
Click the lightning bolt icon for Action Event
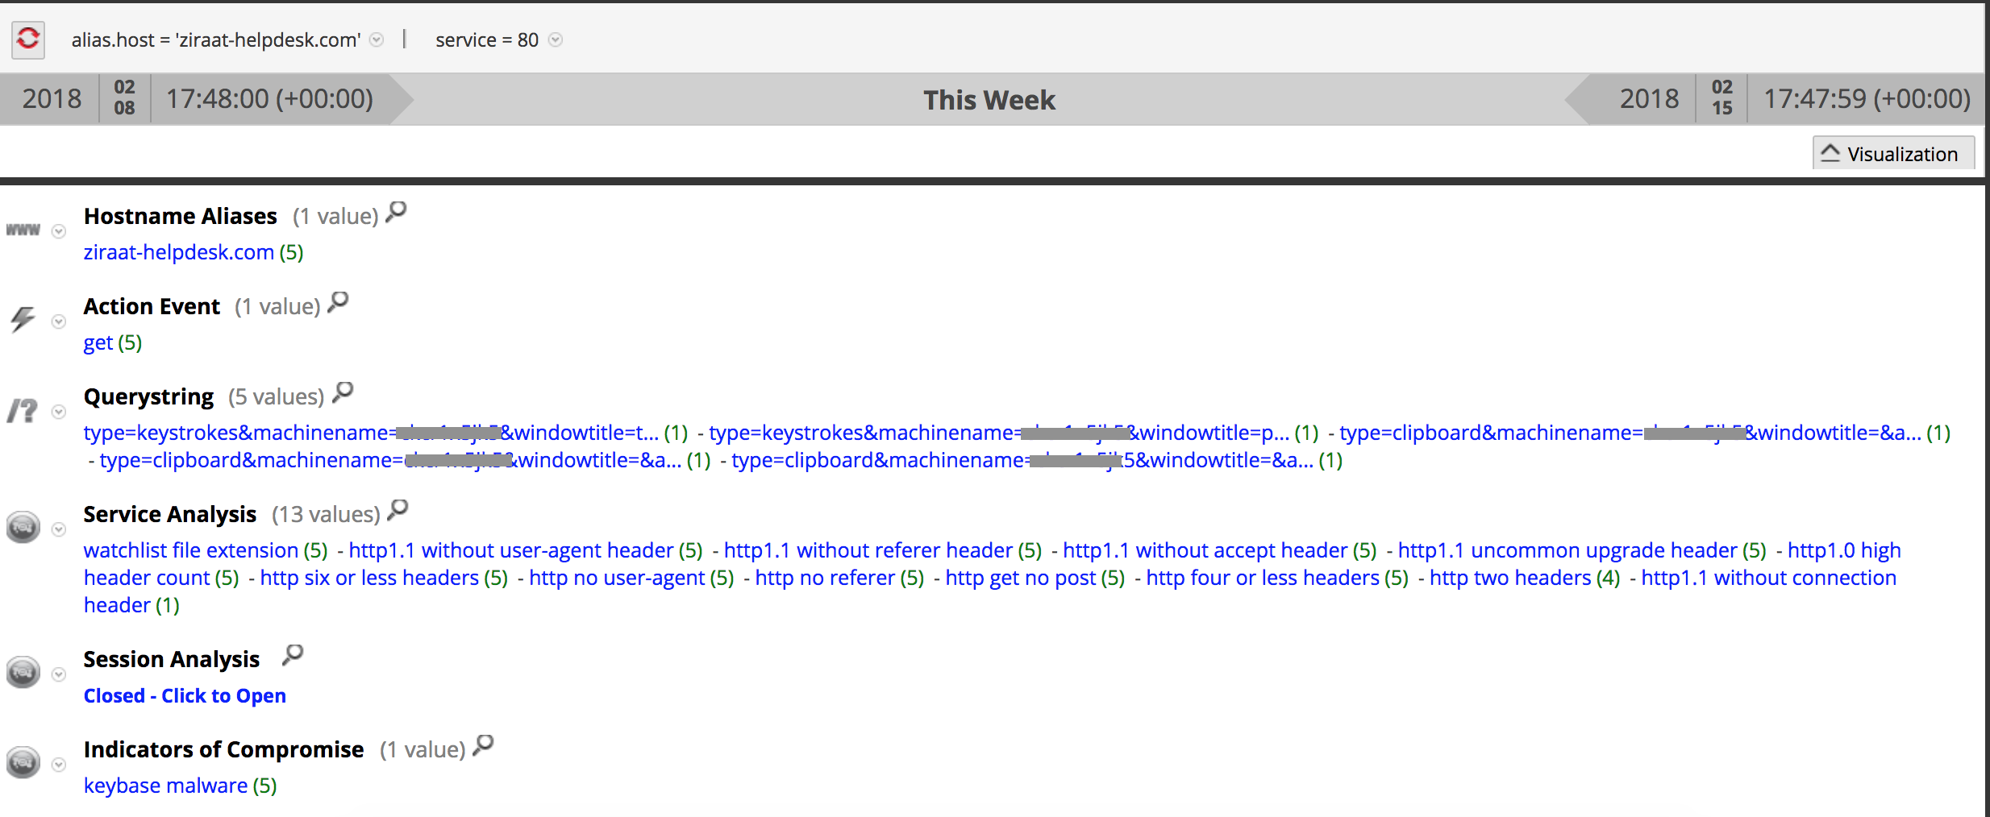click(x=22, y=319)
